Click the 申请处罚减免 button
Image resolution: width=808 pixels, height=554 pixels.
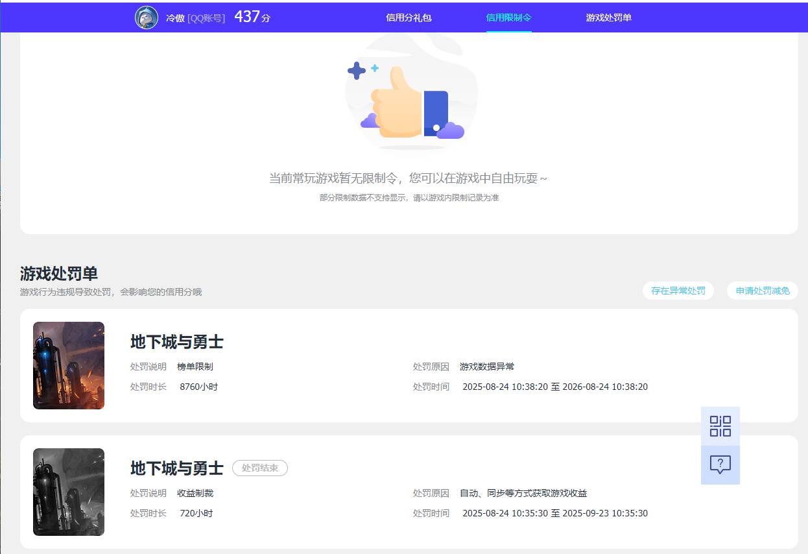point(762,291)
